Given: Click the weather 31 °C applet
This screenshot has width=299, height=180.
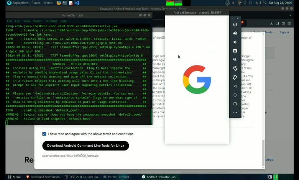Looking at the screenshot, I should 261,3.
